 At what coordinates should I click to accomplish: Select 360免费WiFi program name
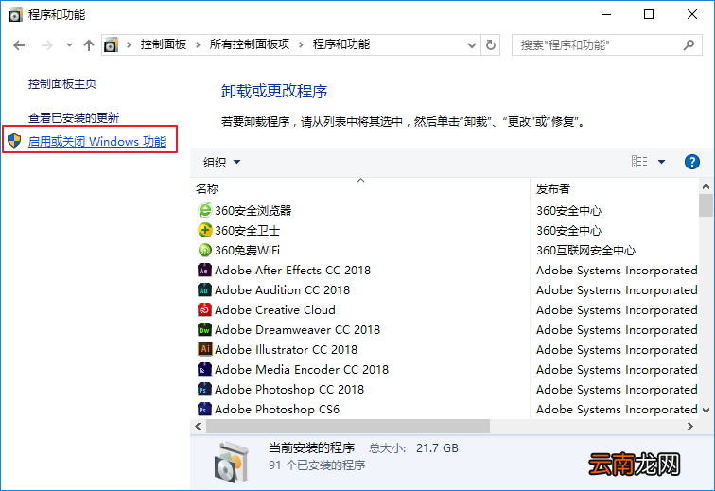pyautogui.click(x=247, y=250)
